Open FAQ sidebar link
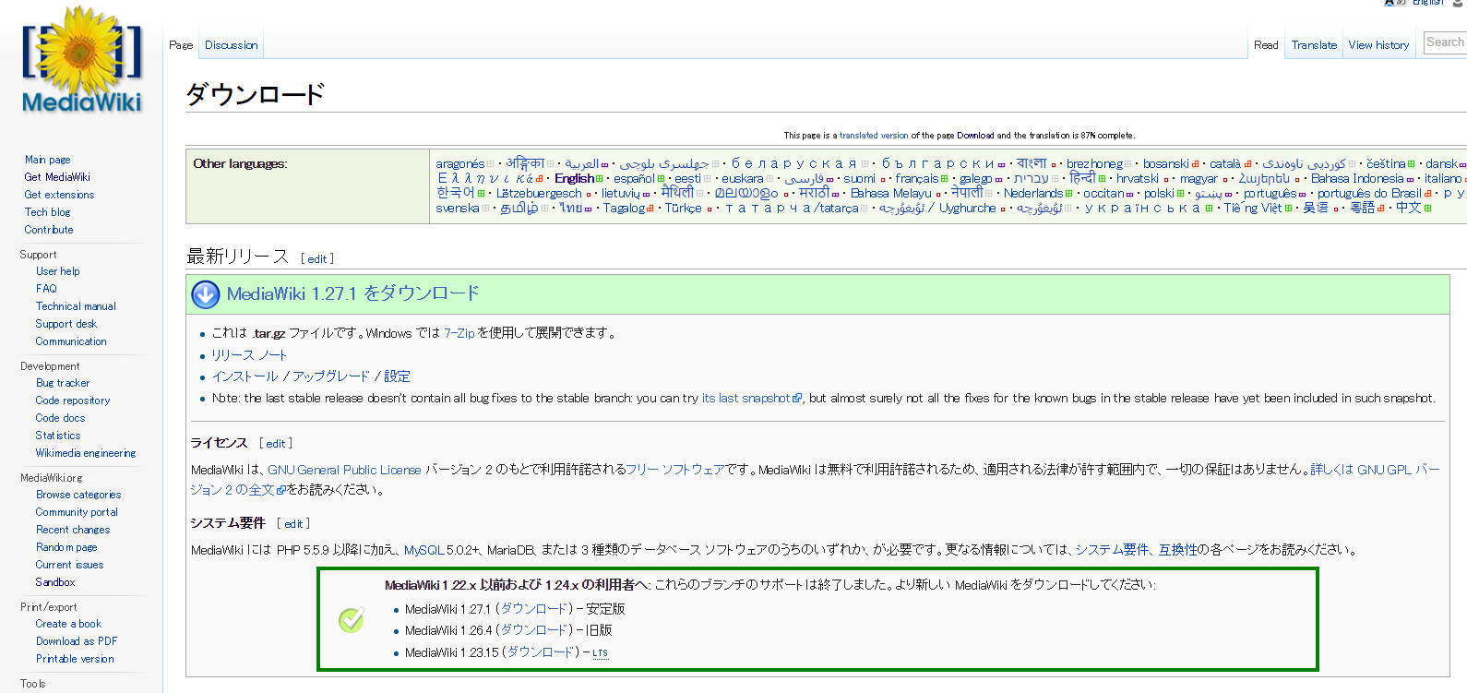This screenshot has height=693, width=1467. click(46, 289)
